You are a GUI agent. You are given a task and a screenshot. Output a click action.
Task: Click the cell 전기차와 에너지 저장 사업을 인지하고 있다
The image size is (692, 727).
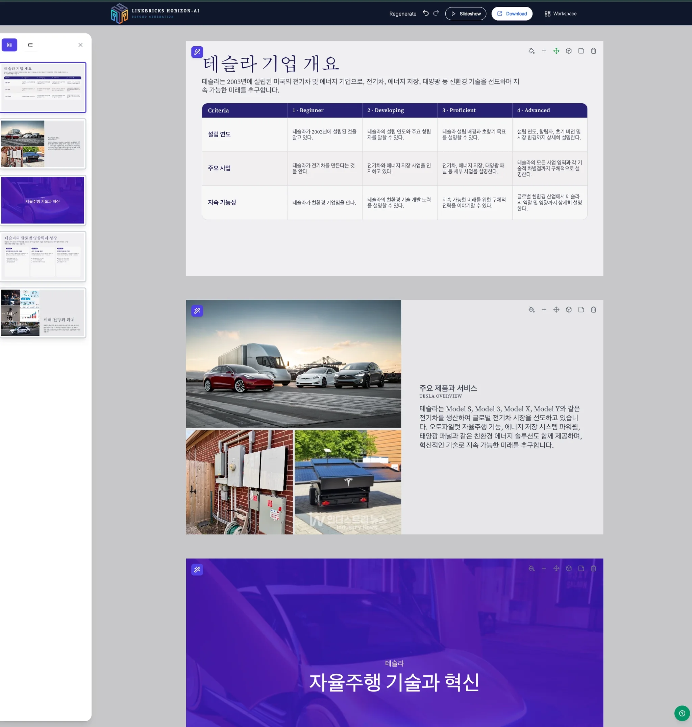(399, 169)
